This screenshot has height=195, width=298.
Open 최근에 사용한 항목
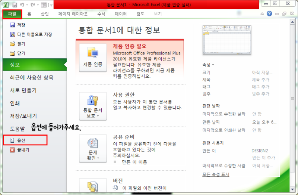(x=32, y=78)
